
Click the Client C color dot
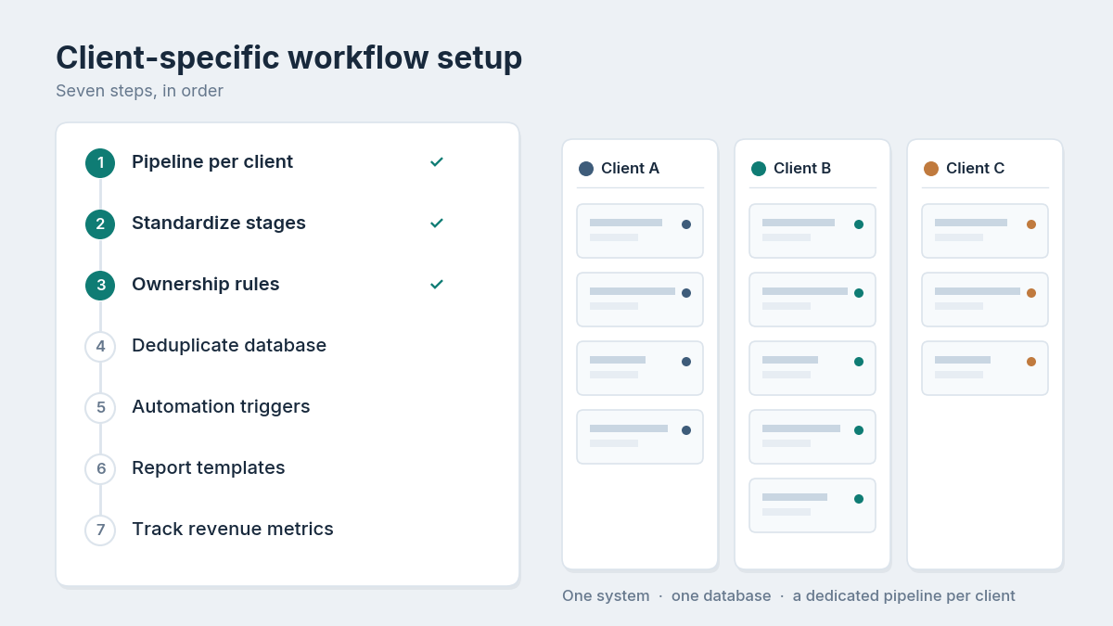(x=931, y=169)
